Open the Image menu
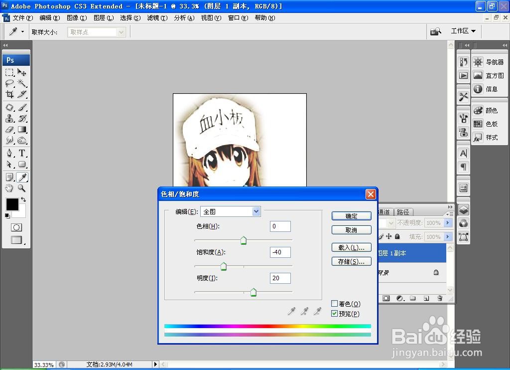 [77, 18]
